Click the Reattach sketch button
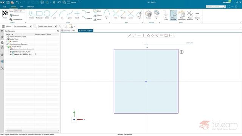The image size is (242, 136). click(14, 15)
